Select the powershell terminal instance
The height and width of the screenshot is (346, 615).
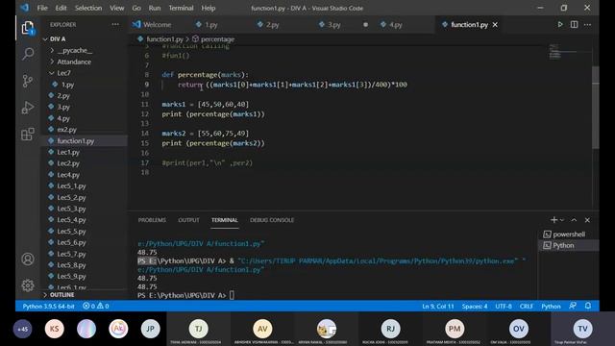click(x=568, y=235)
